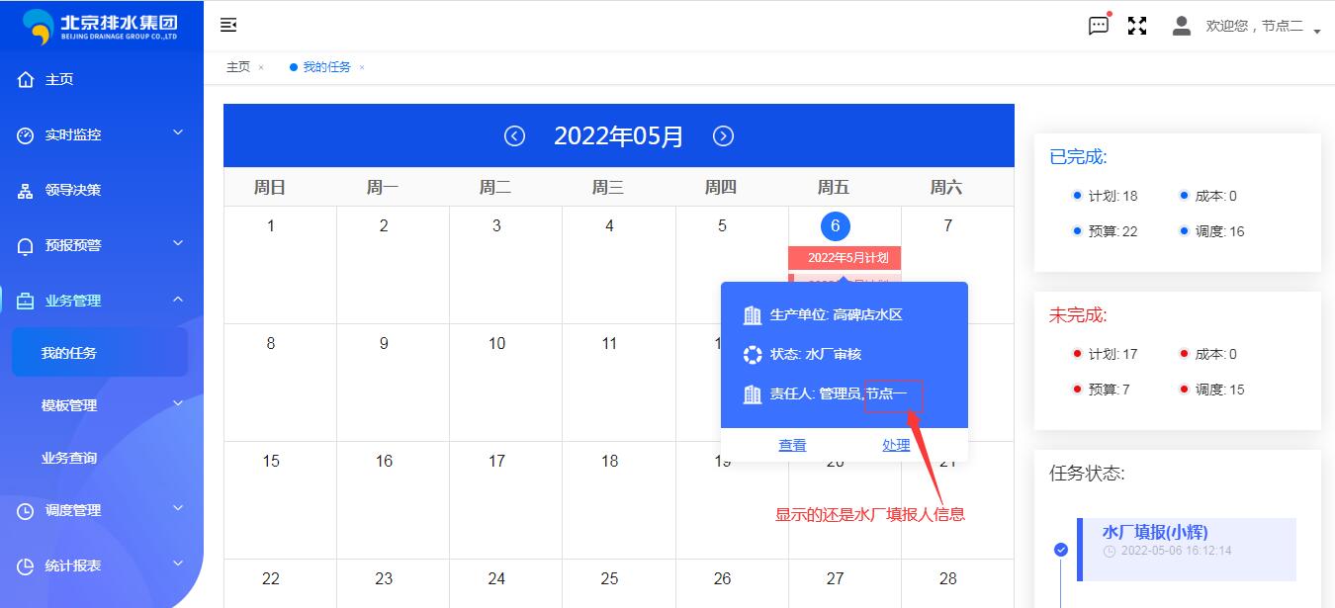
Task: Click the user avatar icon
Action: pyautogui.click(x=1181, y=26)
